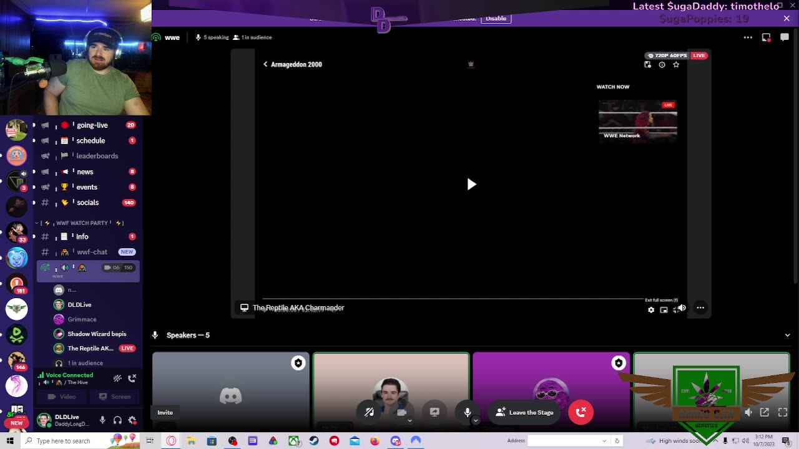The height and width of the screenshot is (449, 799).
Task: Click the Invite button on speaker tile
Action: (x=165, y=412)
